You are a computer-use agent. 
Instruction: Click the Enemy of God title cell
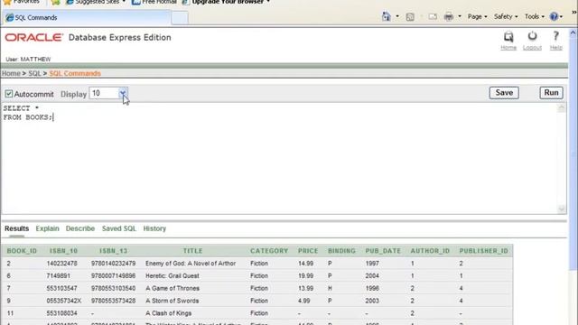(191, 264)
